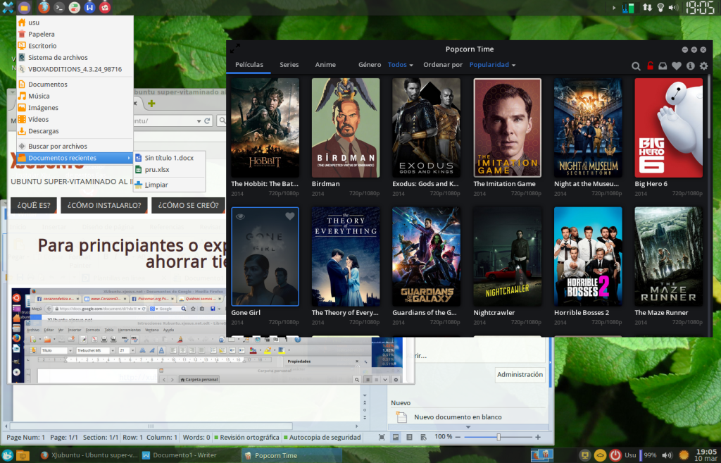This screenshot has height=463, width=721.
Task: Launch the terminal from the top panel
Action: coord(59,7)
